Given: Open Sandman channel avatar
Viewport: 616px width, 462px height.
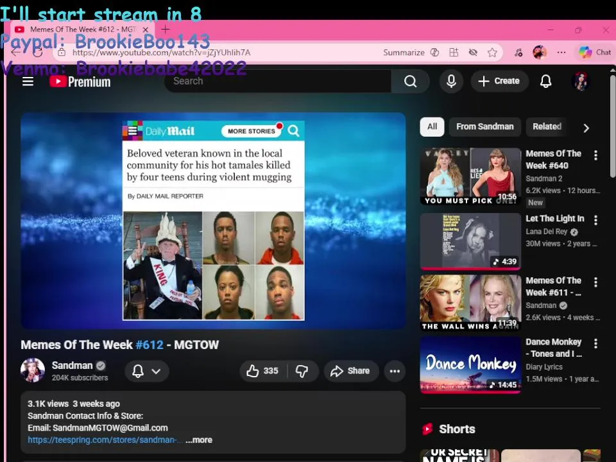Looking at the screenshot, I should coord(33,370).
